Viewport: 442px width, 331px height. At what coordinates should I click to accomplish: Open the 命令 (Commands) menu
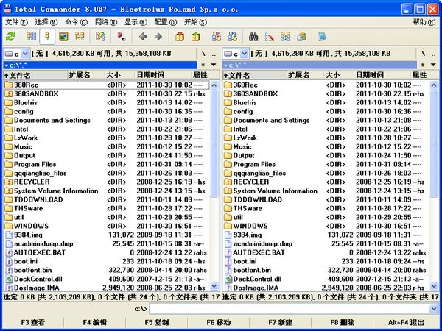76,22
